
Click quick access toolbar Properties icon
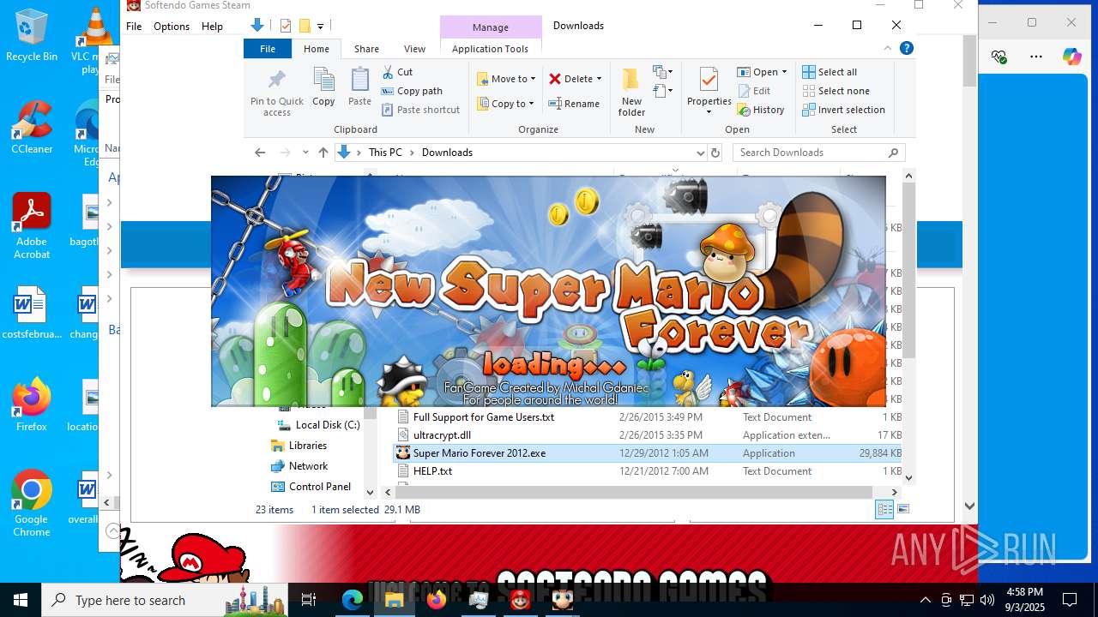286,26
